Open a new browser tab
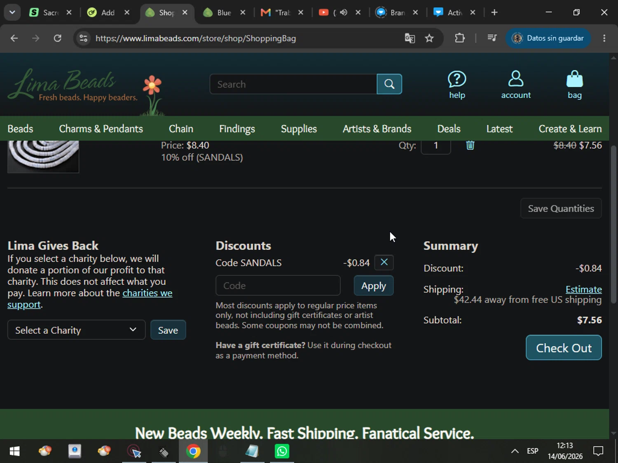This screenshot has height=463, width=618. click(494, 12)
